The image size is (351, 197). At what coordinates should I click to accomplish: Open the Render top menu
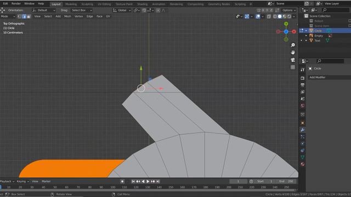[x=16, y=4]
